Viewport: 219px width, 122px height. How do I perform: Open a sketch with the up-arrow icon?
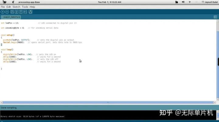point(16,12)
